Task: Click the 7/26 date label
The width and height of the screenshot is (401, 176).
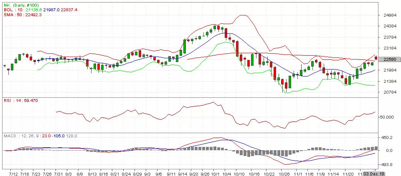Action: click(x=47, y=174)
